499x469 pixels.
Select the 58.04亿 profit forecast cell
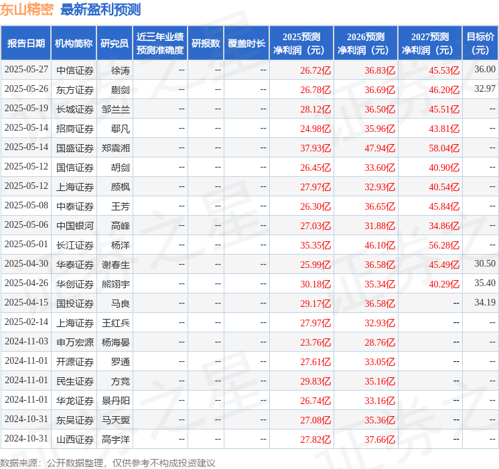(444, 147)
